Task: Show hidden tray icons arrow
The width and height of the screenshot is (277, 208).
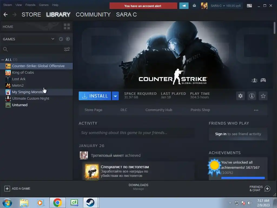Action: pos(230,203)
